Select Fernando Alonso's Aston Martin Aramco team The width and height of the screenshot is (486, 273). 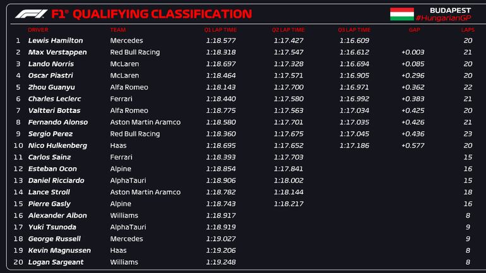pyautogui.click(x=145, y=122)
